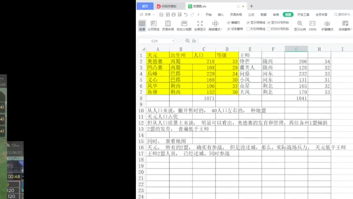Go to the Home (首页) tab
The height and width of the screenshot is (199, 353).
(145, 6)
